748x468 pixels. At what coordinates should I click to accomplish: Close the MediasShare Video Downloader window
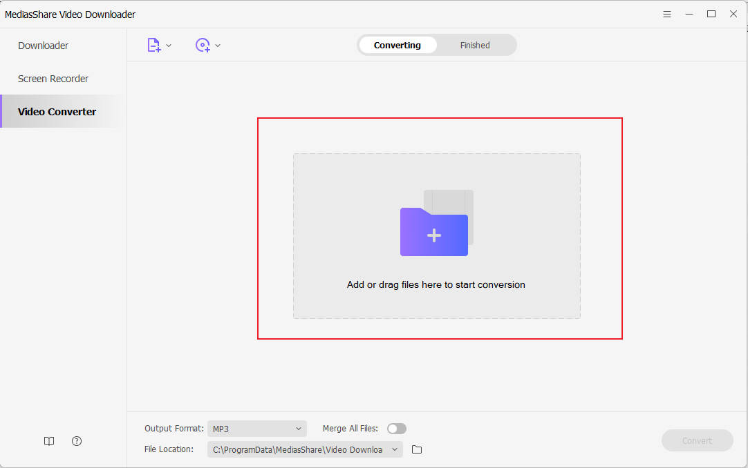coord(733,14)
